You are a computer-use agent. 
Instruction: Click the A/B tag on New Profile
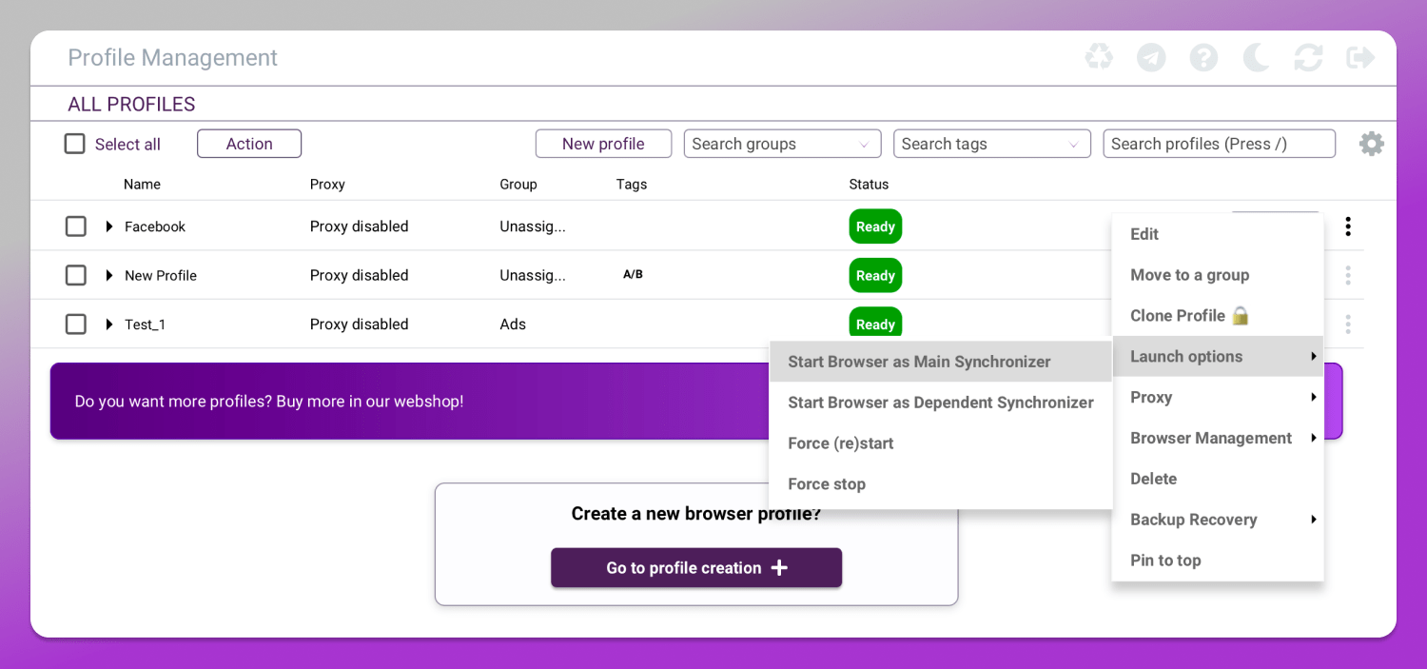tap(633, 274)
